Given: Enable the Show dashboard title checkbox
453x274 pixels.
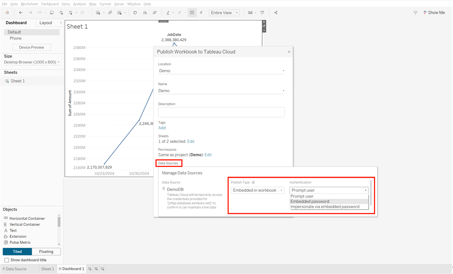Looking at the screenshot, I should point(7,260).
